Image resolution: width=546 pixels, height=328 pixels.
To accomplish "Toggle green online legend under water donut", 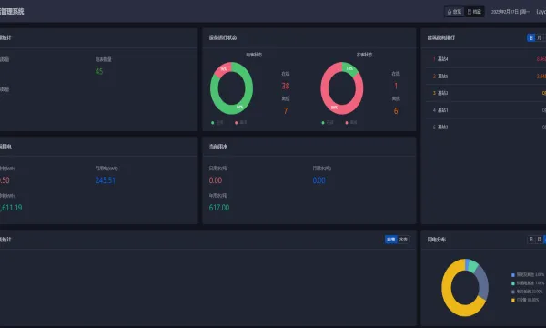I will [328, 123].
